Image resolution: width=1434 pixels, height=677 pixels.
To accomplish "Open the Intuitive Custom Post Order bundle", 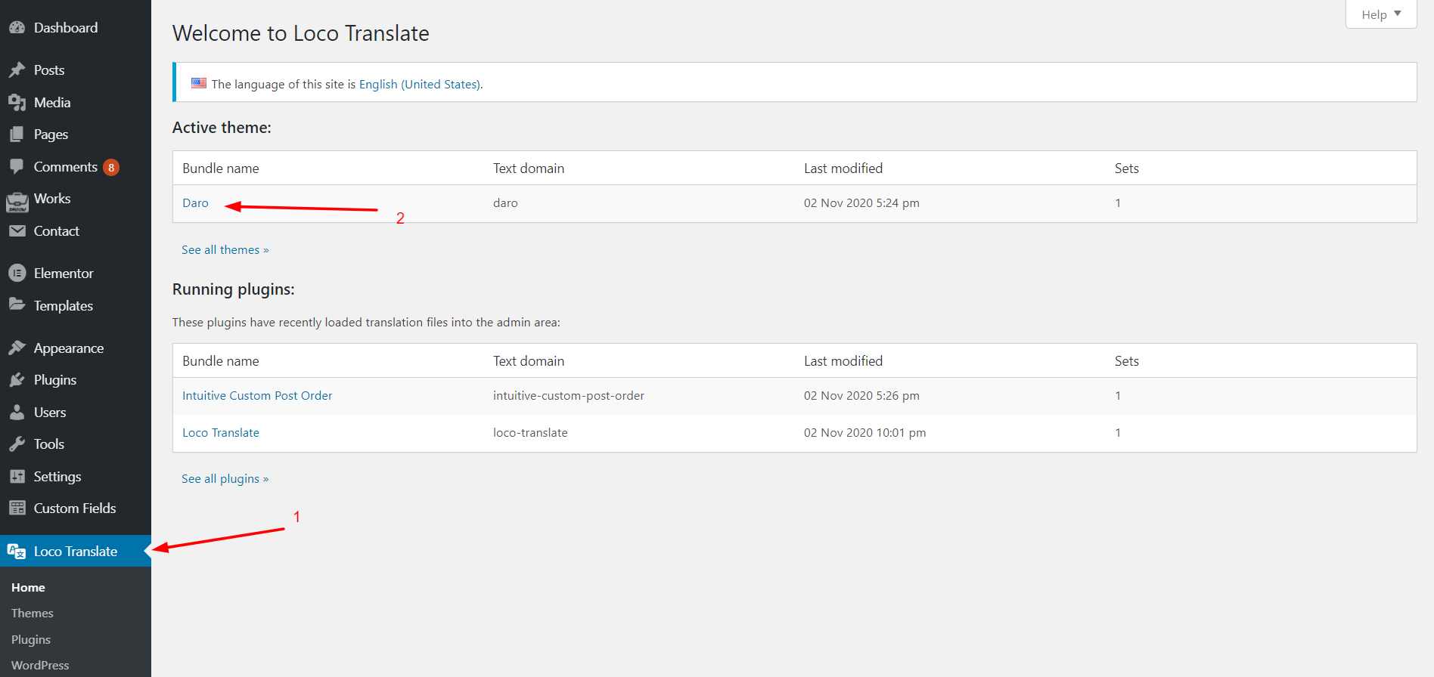I will pyautogui.click(x=257, y=396).
